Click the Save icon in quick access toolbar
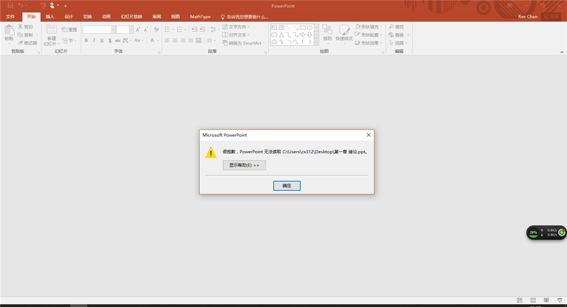The image size is (567, 307). [x=10, y=6]
